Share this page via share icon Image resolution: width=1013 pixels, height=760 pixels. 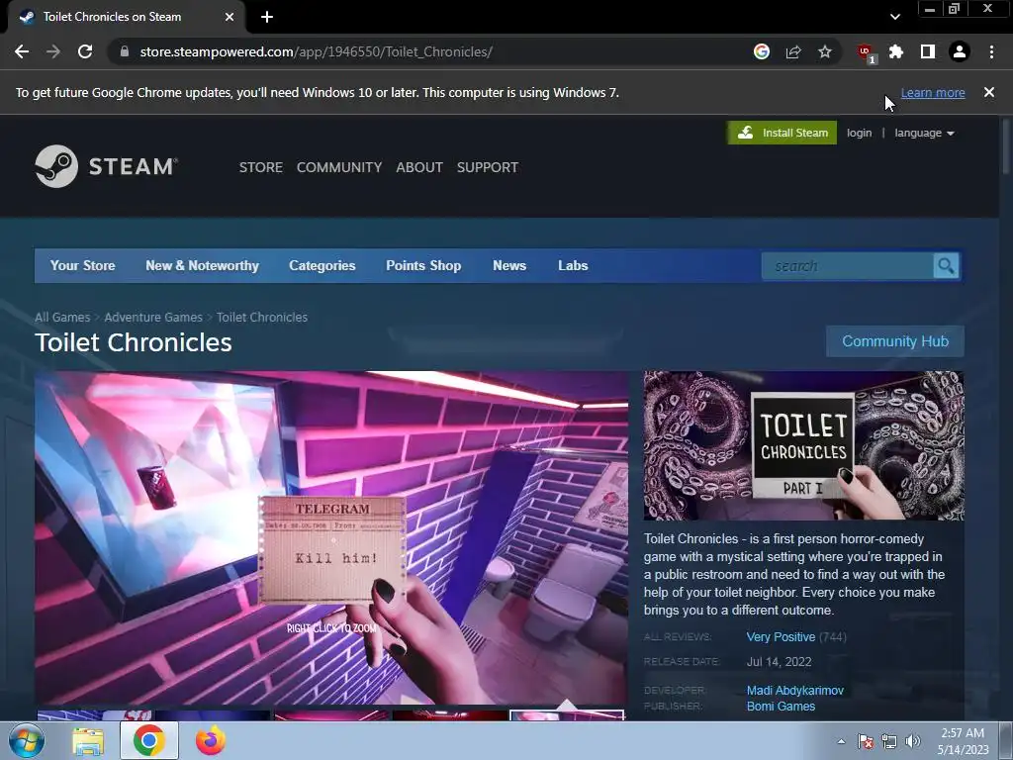pos(793,51)
